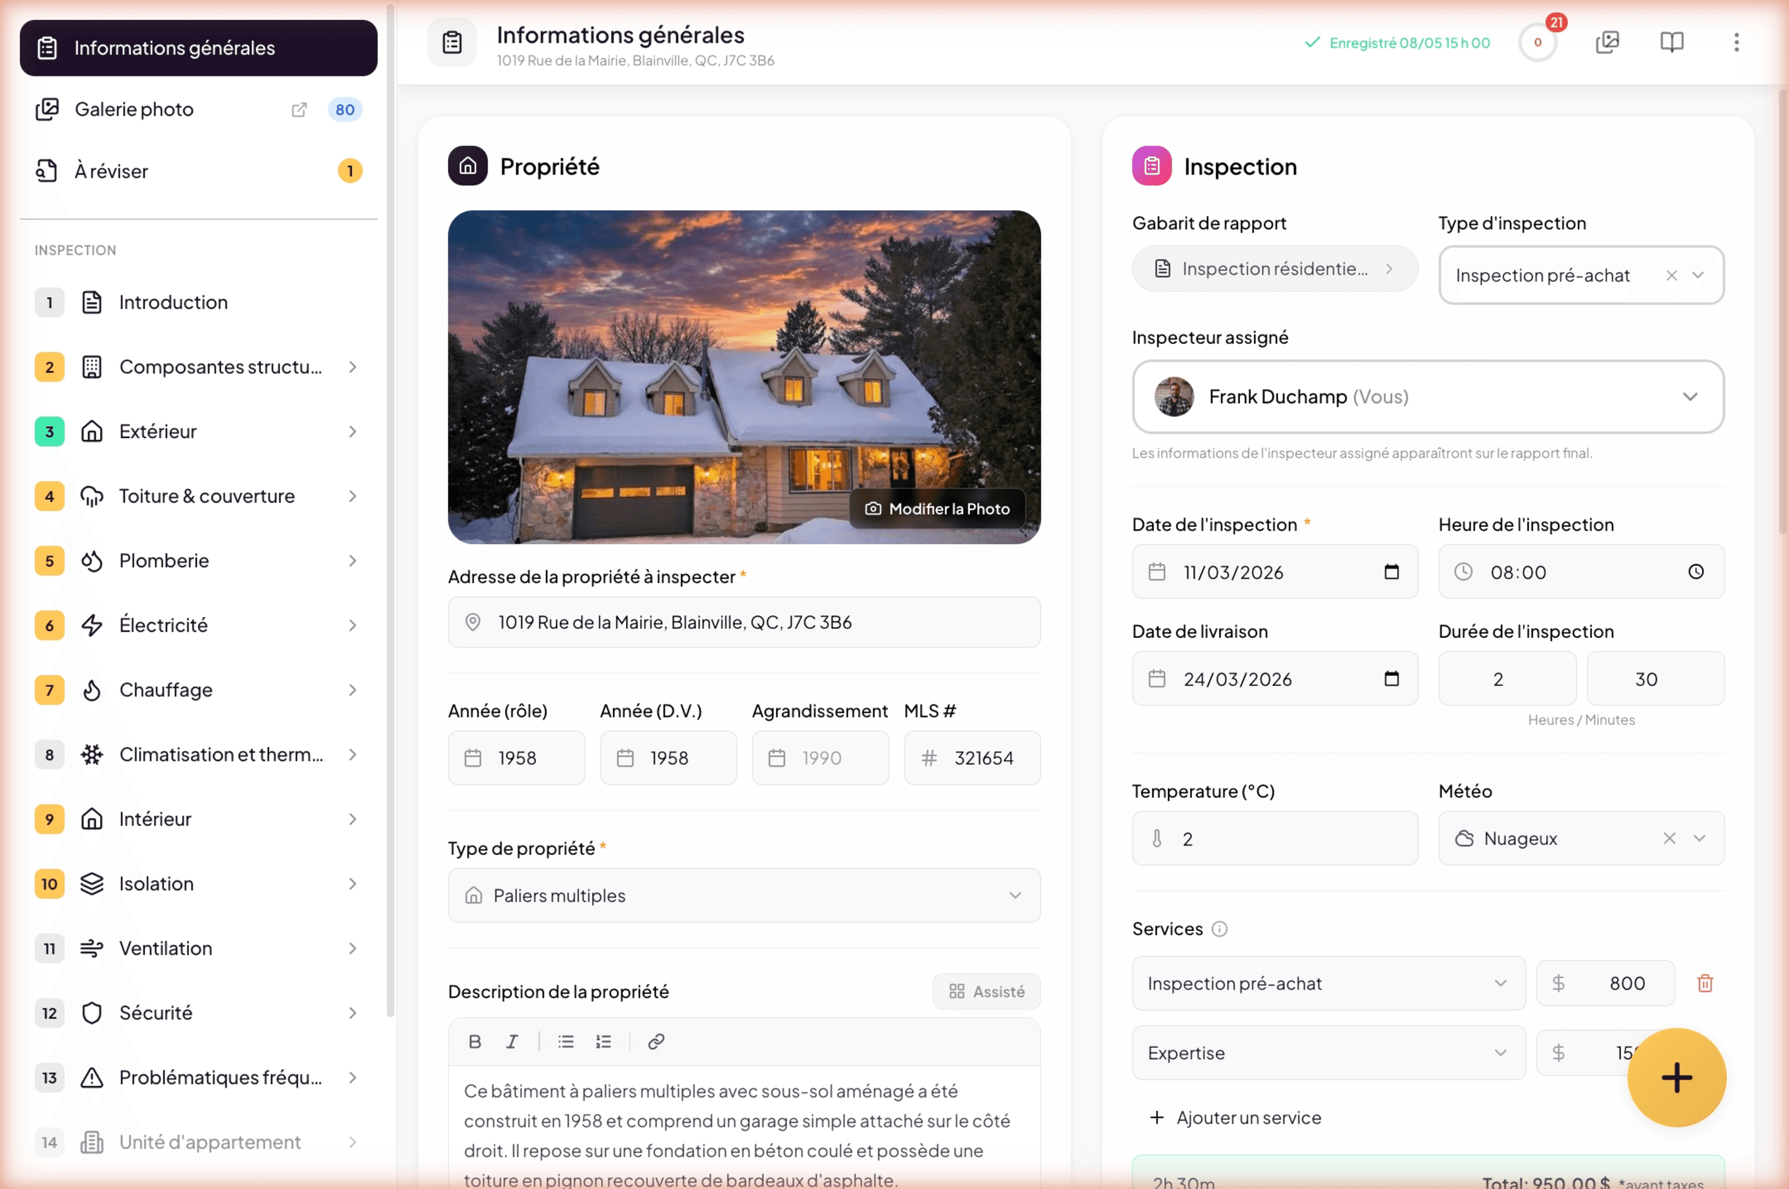Click the 800 price field
Image resolution: width=1789 pixels, height=1189 pixels.
[x=1606, y=983]
